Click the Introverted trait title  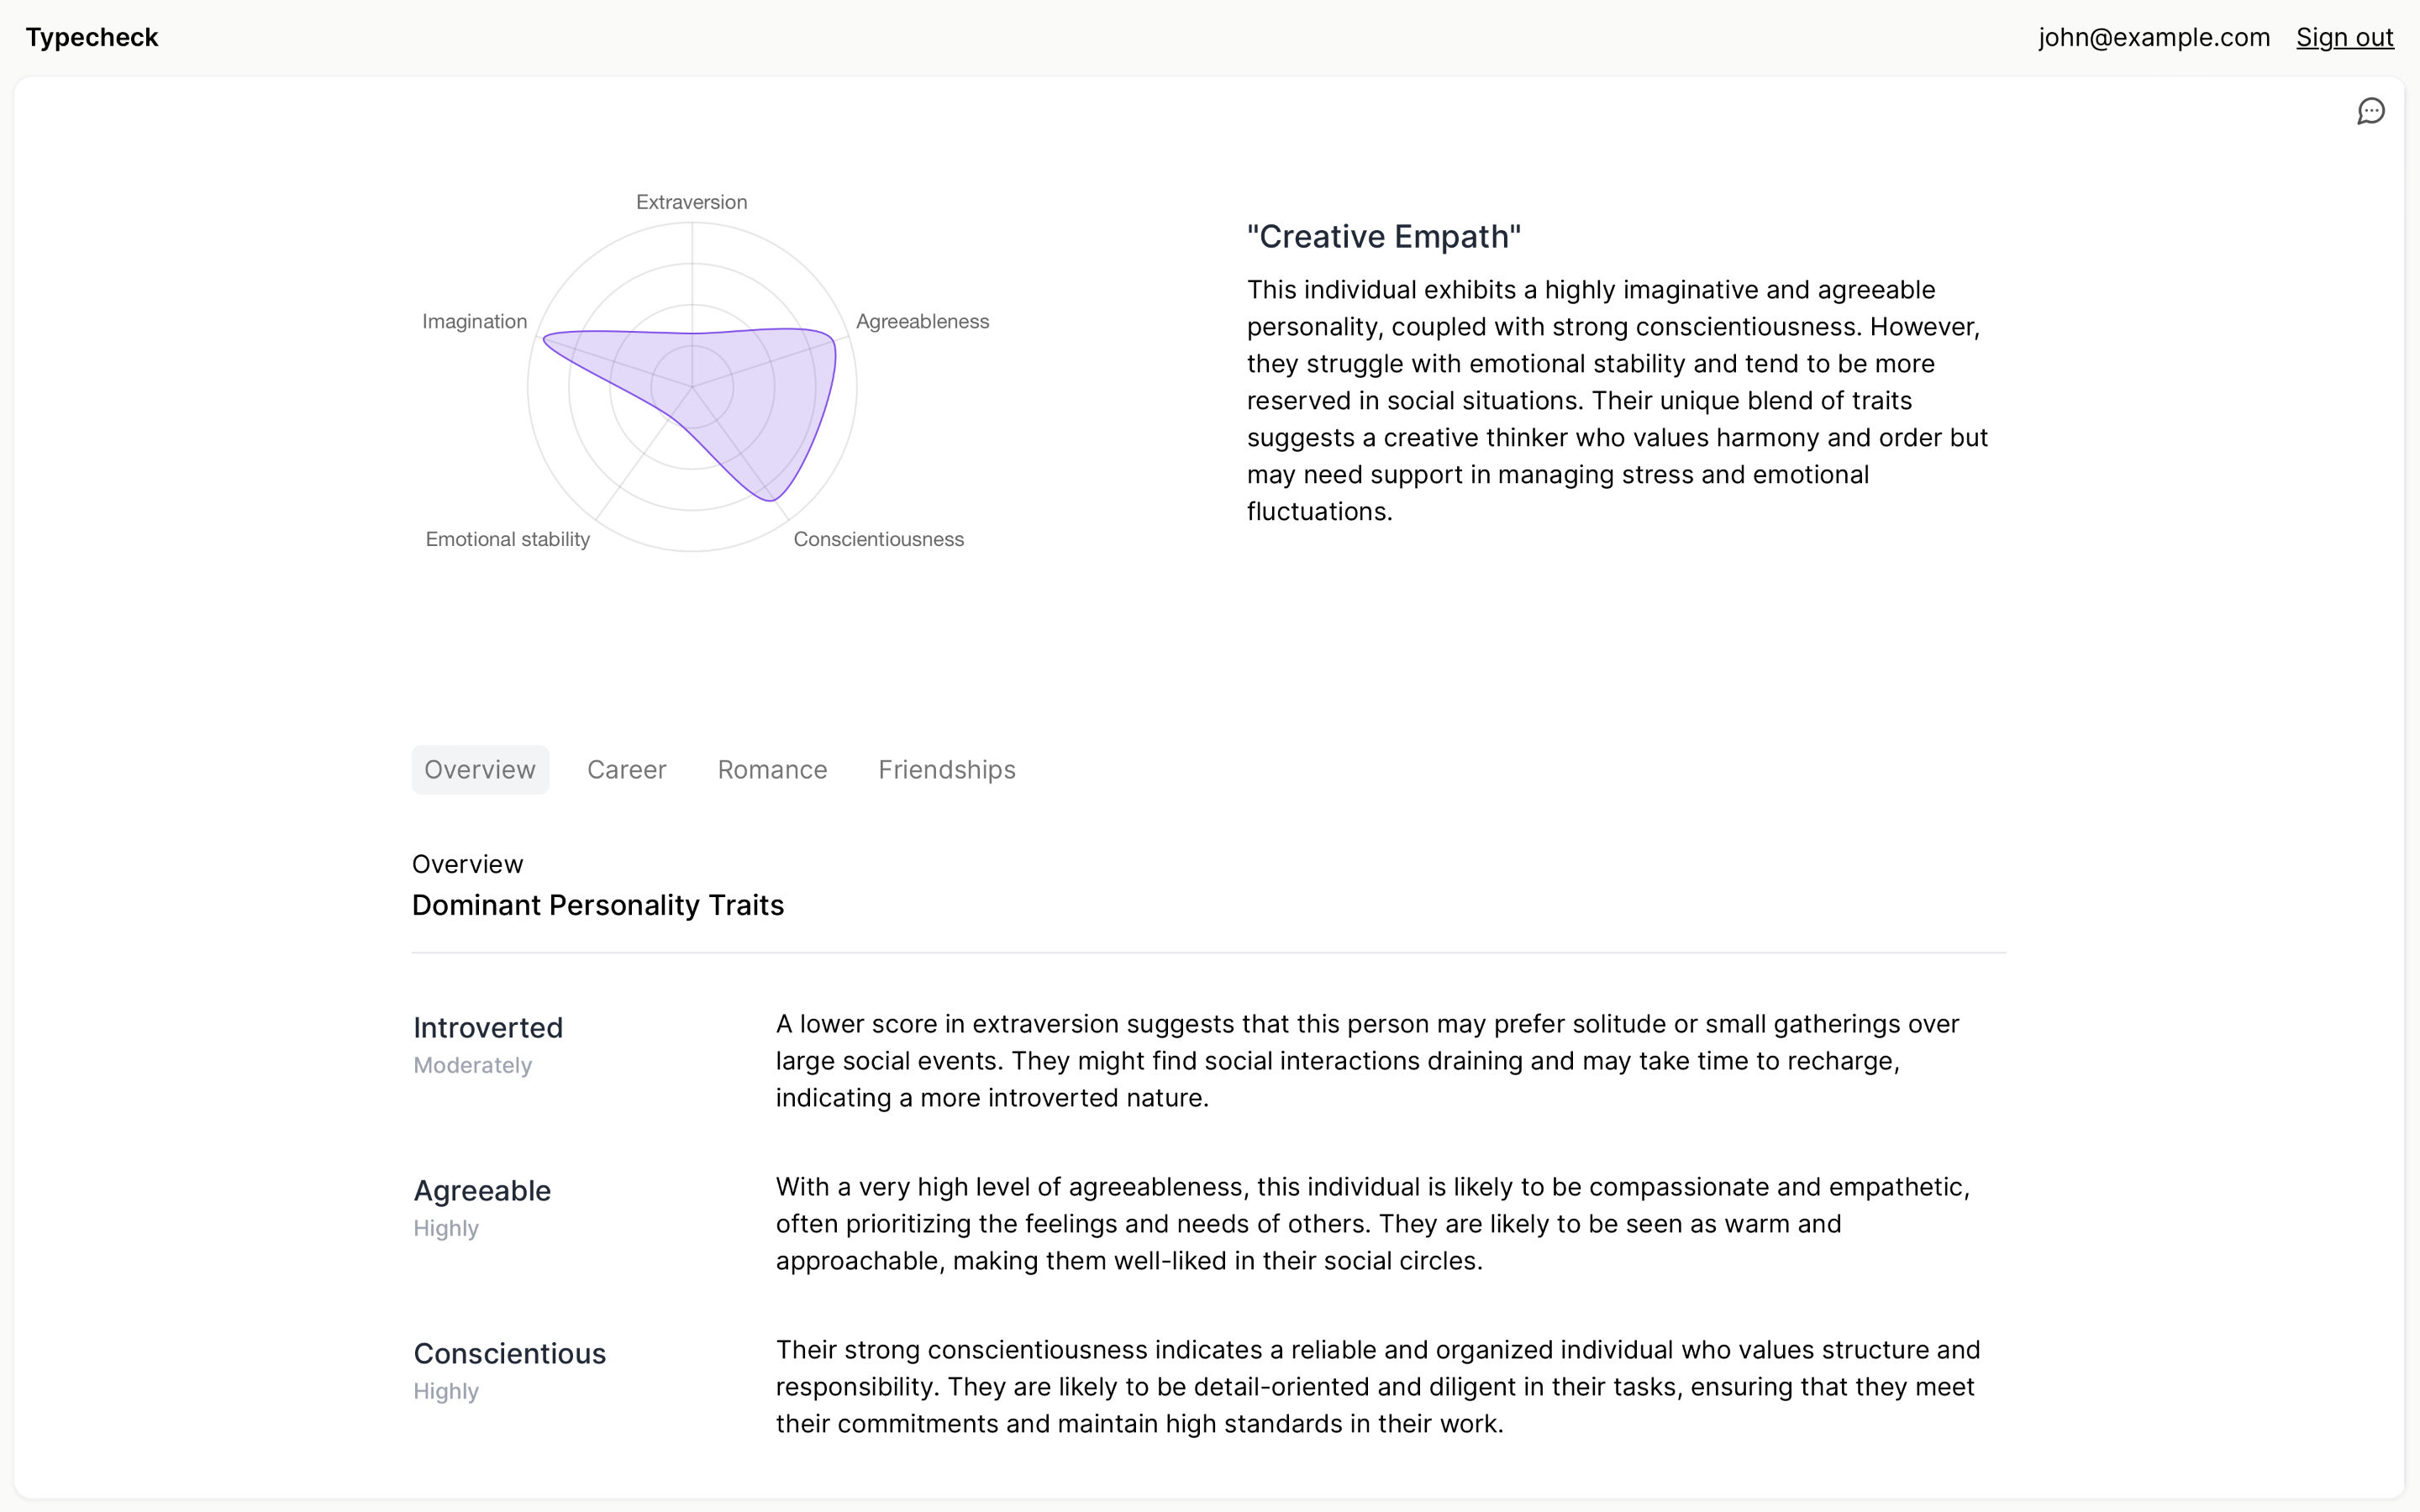488,1028
